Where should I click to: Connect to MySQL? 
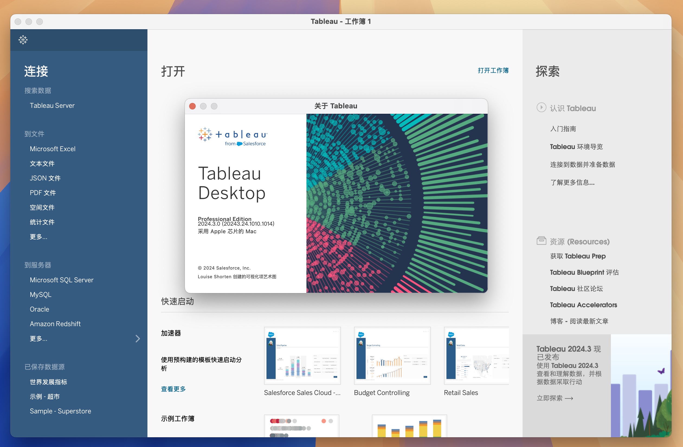tap(40, 295)
